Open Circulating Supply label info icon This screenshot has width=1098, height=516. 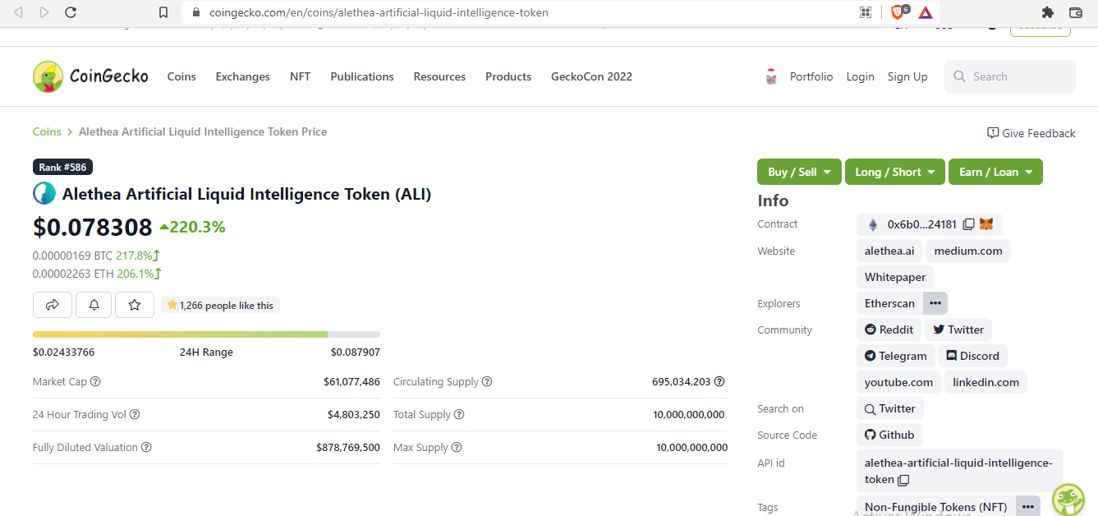pos(487,382)
